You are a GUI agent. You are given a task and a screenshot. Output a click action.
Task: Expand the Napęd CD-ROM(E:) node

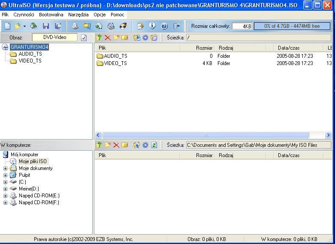tap(5, 196)
